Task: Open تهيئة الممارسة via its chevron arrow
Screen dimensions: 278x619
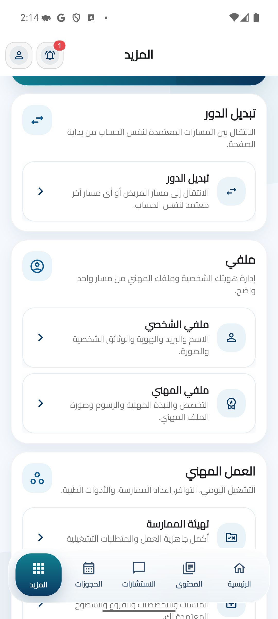Action: click(x=41, y=537)
